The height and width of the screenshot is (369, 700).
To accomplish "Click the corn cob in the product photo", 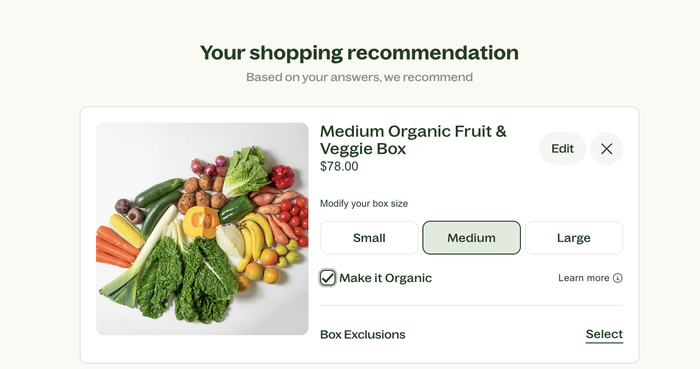I will pos(127,230).
